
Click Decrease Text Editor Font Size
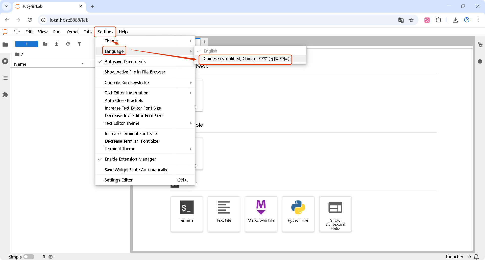click(145, 116)
